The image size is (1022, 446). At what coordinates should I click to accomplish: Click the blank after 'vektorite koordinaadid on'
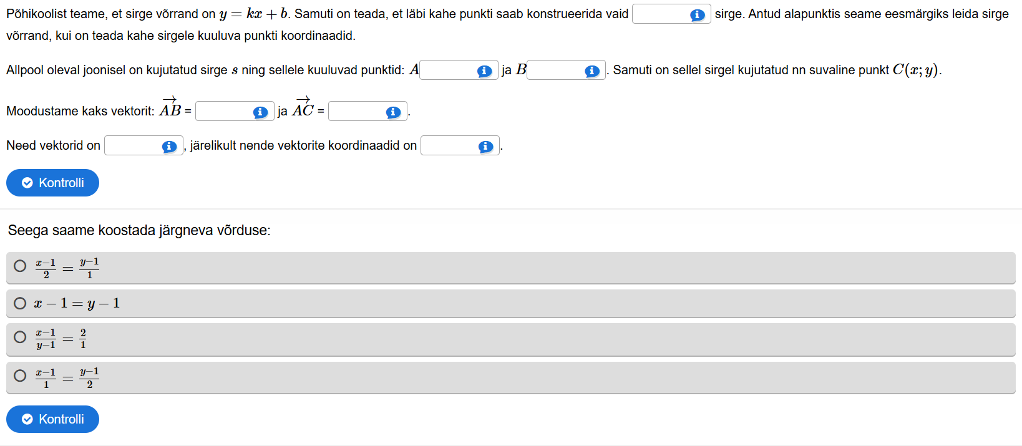point(449,146)
